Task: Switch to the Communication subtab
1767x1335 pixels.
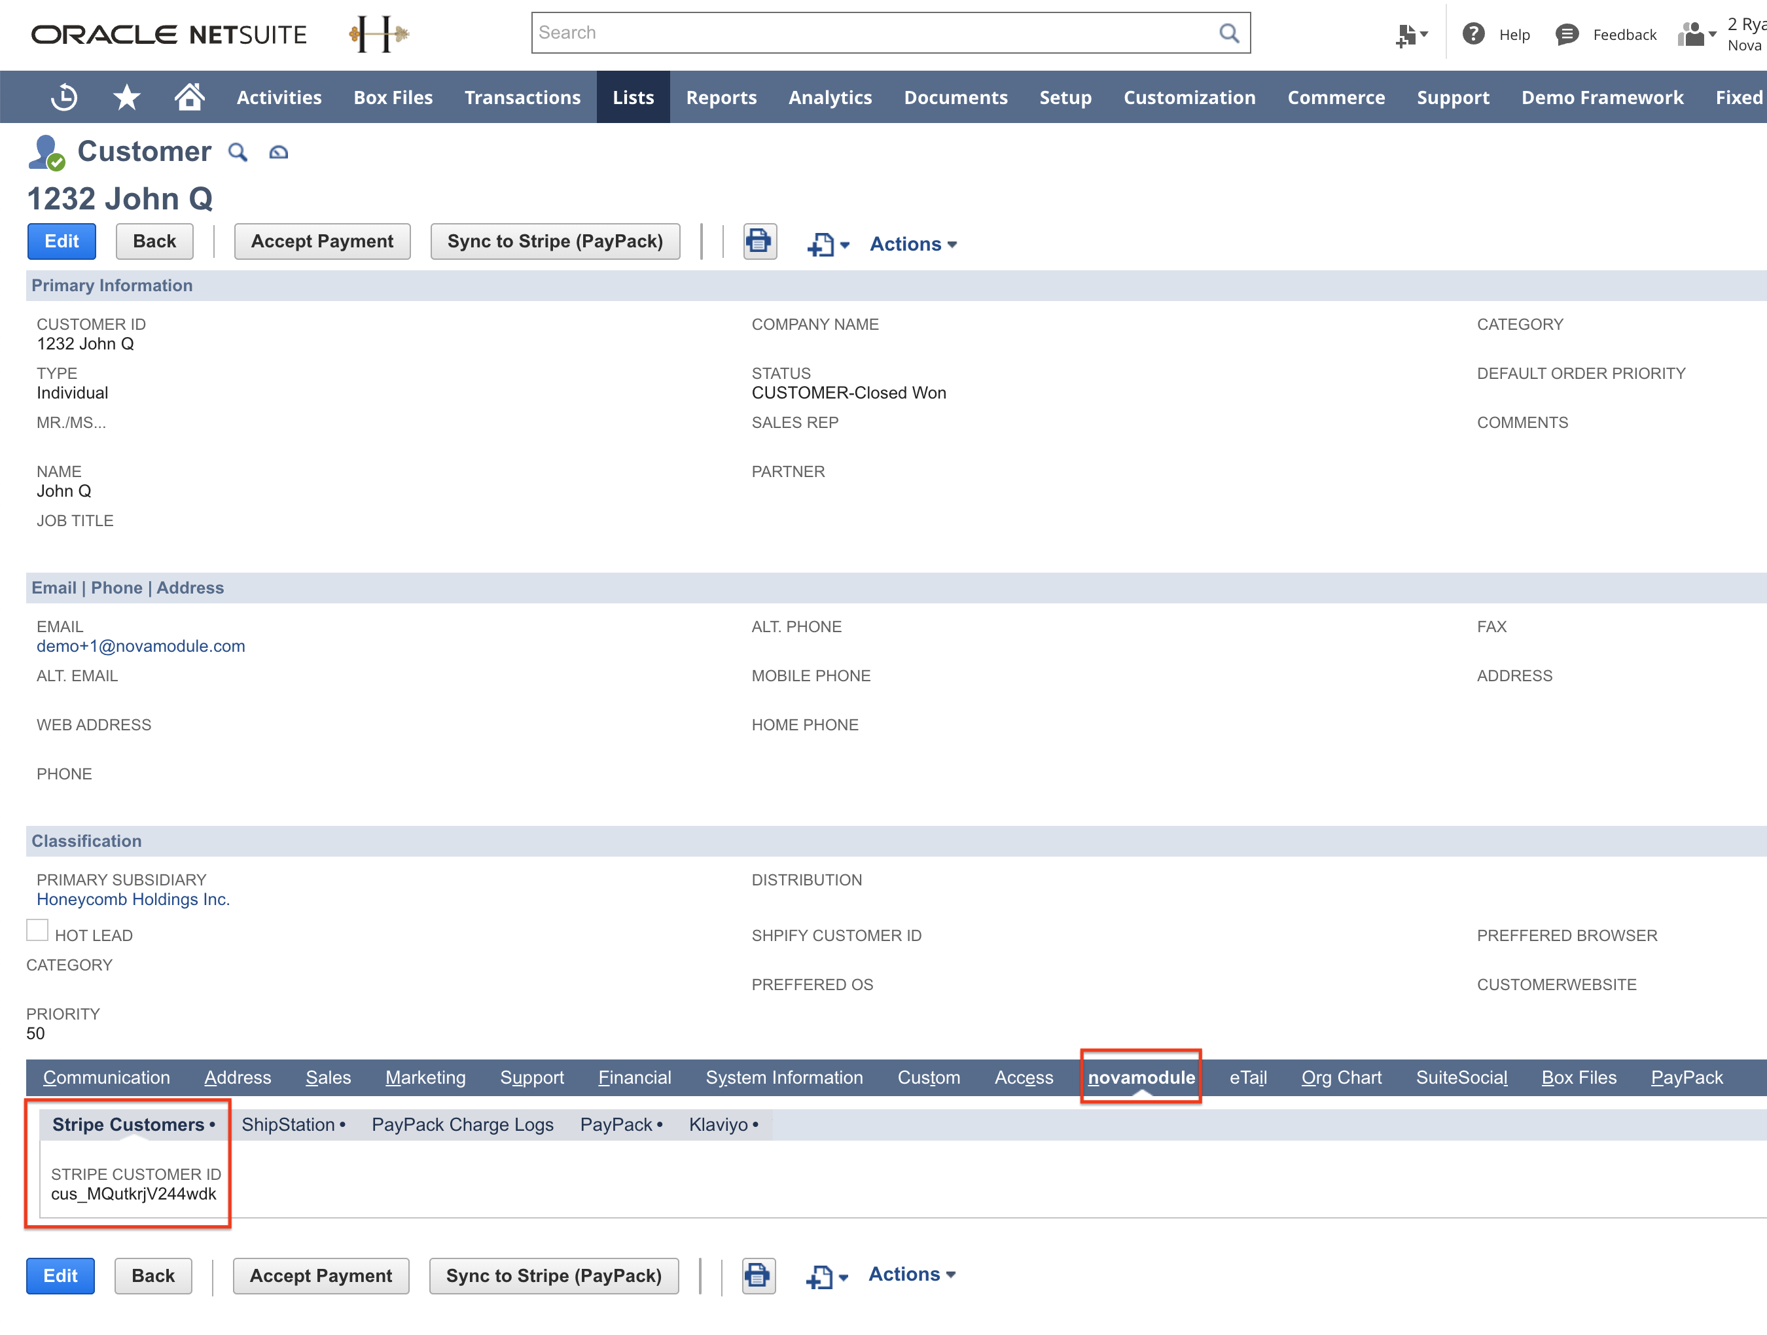Action: coord(106,1078)
